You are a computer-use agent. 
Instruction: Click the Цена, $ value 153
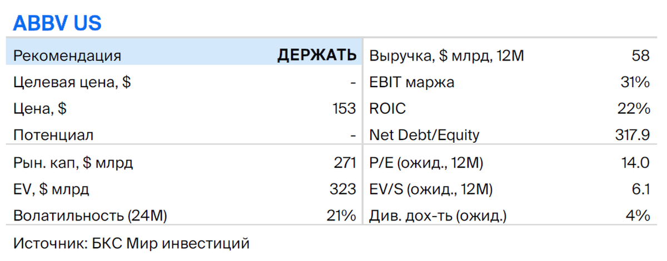point(342,109)
